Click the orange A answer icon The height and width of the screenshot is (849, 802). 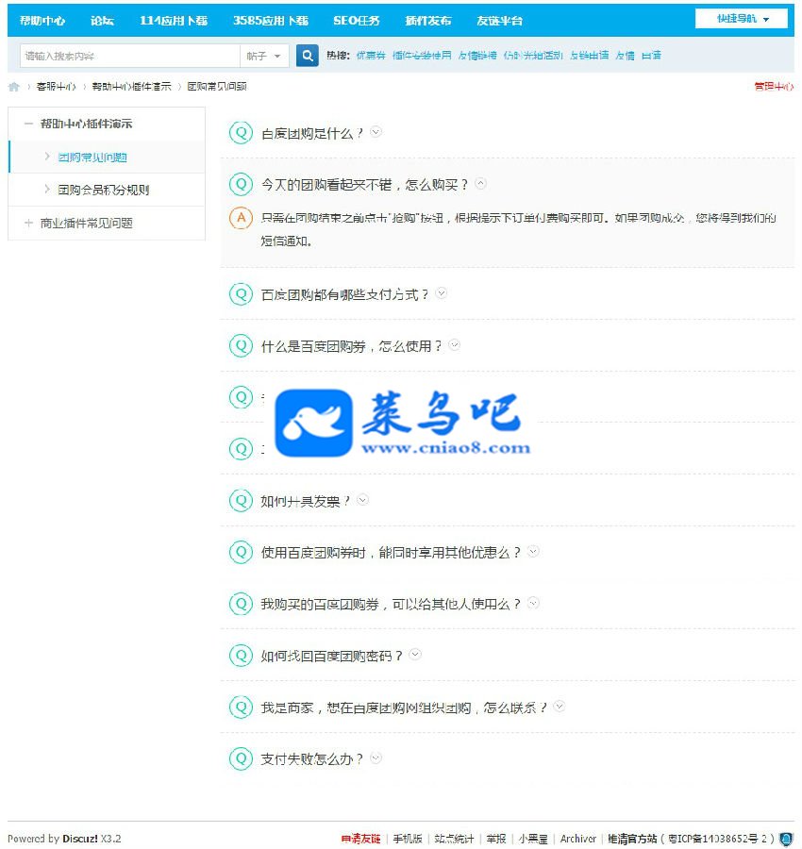241,218
